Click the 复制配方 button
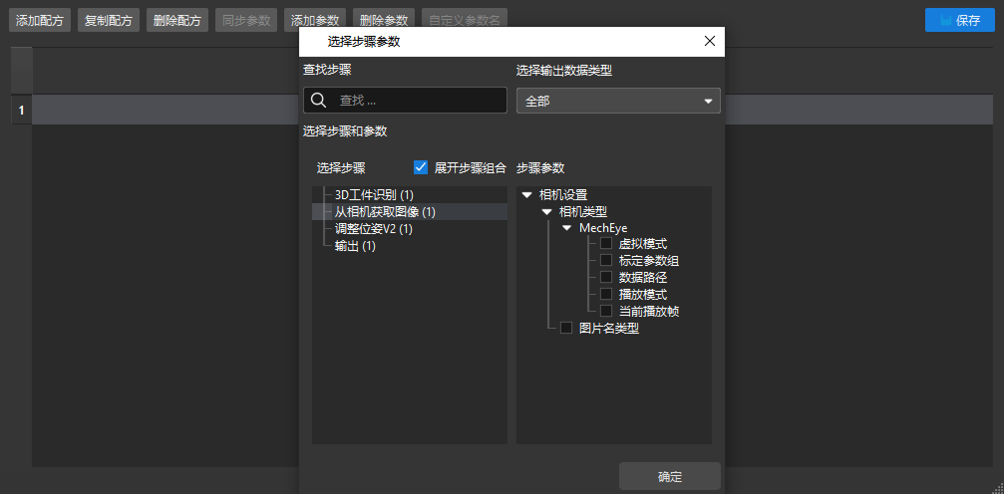This screenshot has height=494, width=1004. (109, 21)
